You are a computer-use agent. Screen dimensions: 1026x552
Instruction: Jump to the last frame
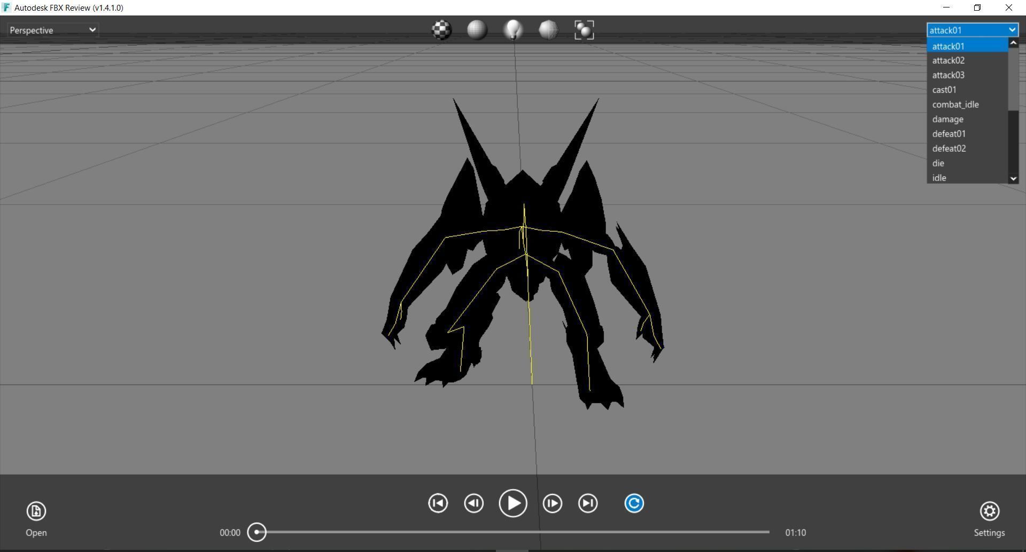[588, 503]
